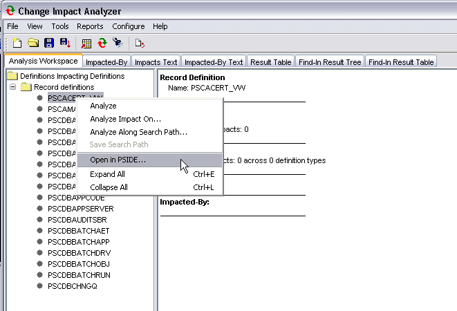This screenshot has height=311, width=457.
Task: Select the Record definitions tree label
Action: click(x=64, y=87)
